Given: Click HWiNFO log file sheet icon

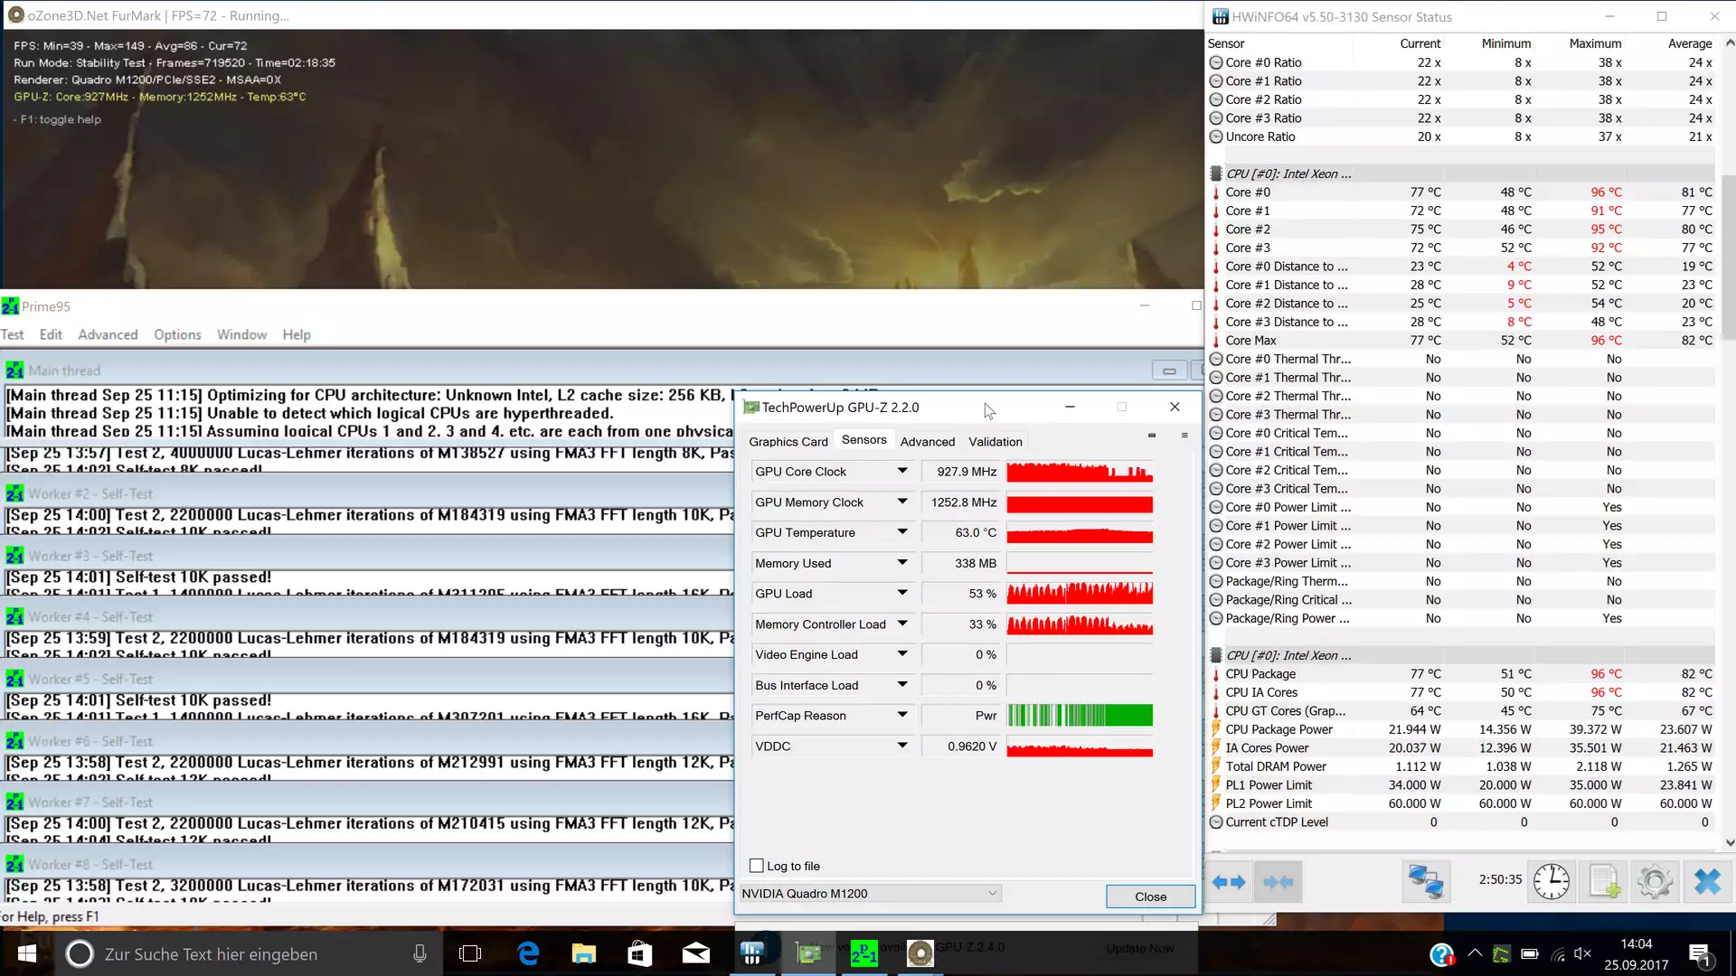Looking at the screenshot, I should coord(1604,881).
